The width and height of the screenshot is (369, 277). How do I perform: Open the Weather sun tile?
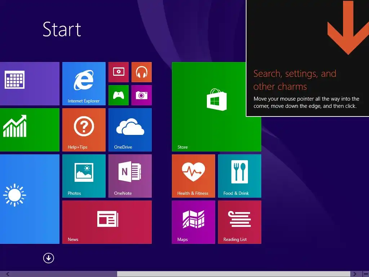click(x=30, y=199)
